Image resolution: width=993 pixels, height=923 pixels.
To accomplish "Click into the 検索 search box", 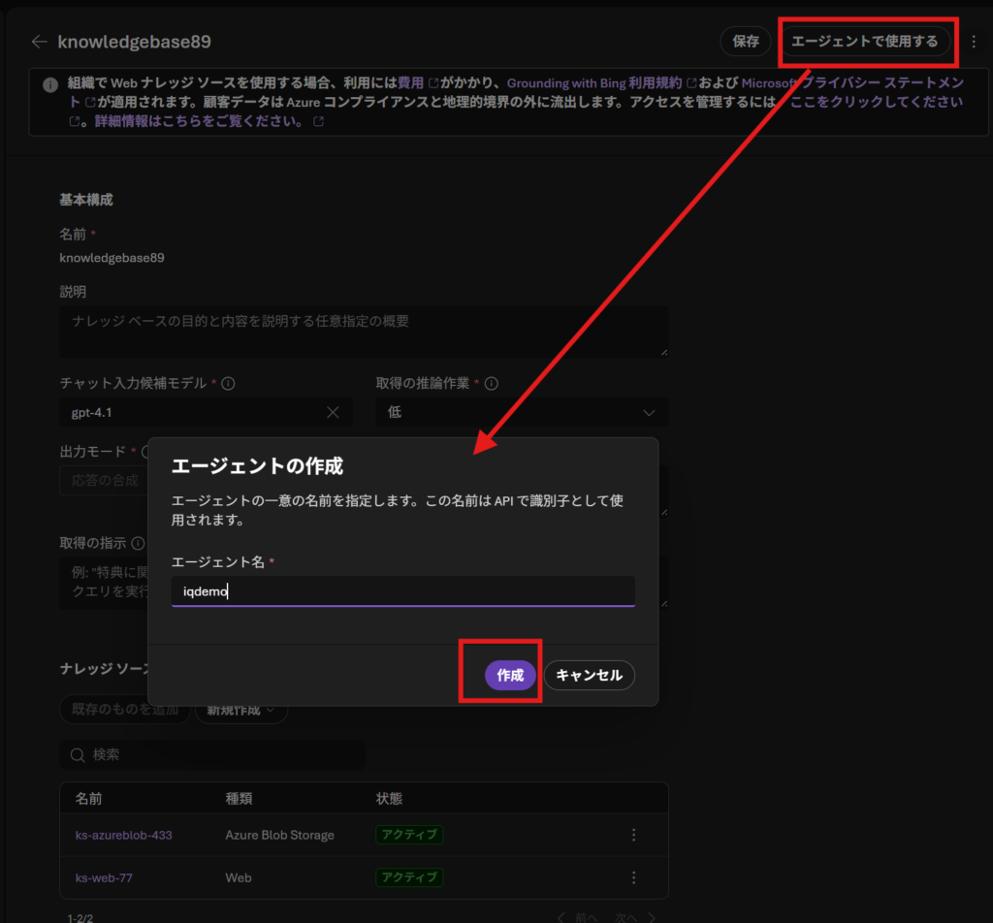I will point(213,754).
